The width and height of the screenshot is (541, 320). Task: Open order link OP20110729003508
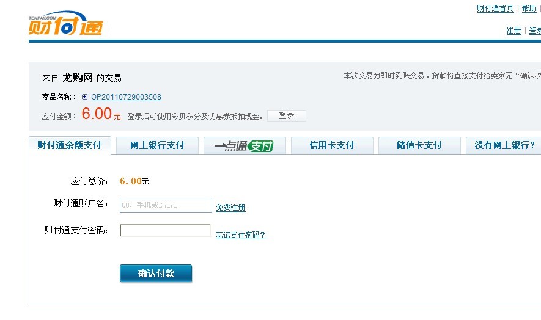[x=126, y=97]
